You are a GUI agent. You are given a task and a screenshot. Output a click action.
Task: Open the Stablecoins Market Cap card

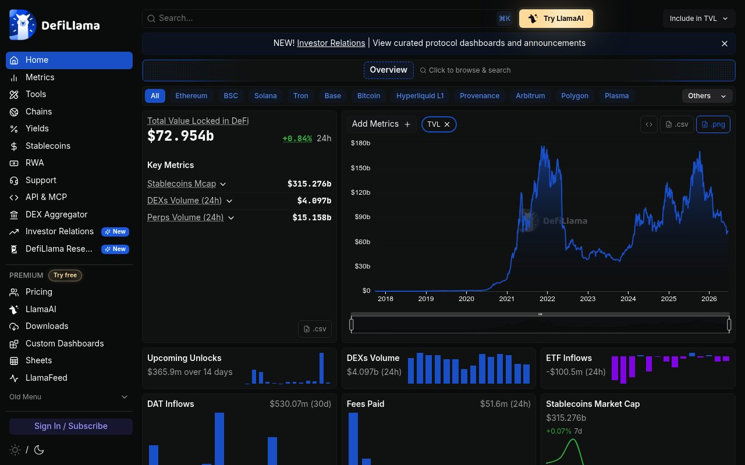tap(638, 430)
